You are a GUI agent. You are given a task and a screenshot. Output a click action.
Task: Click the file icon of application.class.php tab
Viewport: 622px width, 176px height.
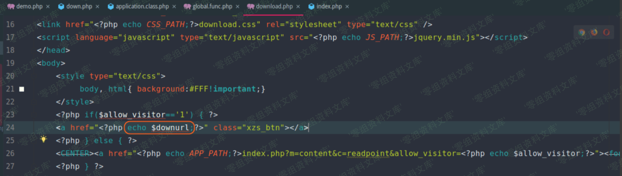[x=111, y=6]
